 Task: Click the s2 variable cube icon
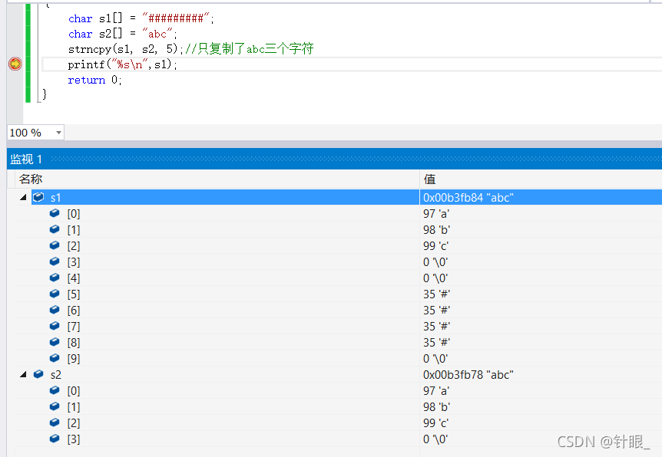point(39,374)
